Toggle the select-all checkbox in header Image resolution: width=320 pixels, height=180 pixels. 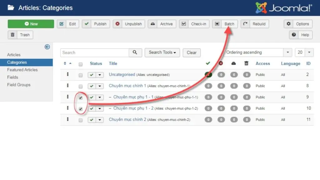click(81, 64)
